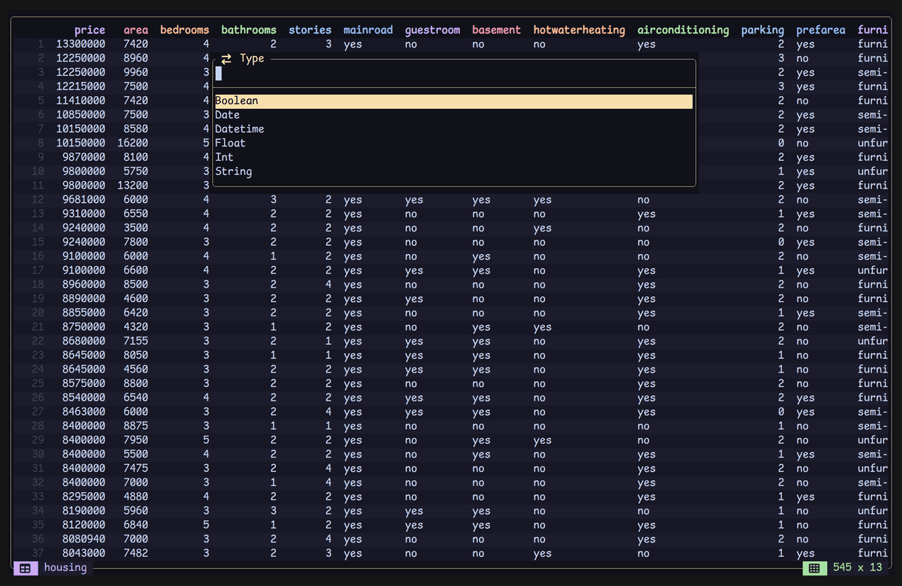Select the airconditioning column header
902x586 pixels.
pyautogui.click(x=683, y=30)
